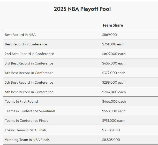Select the '$609,000 each' value
Screen dimensions: 158x145
pyautogui.click(x=114, y=54)
